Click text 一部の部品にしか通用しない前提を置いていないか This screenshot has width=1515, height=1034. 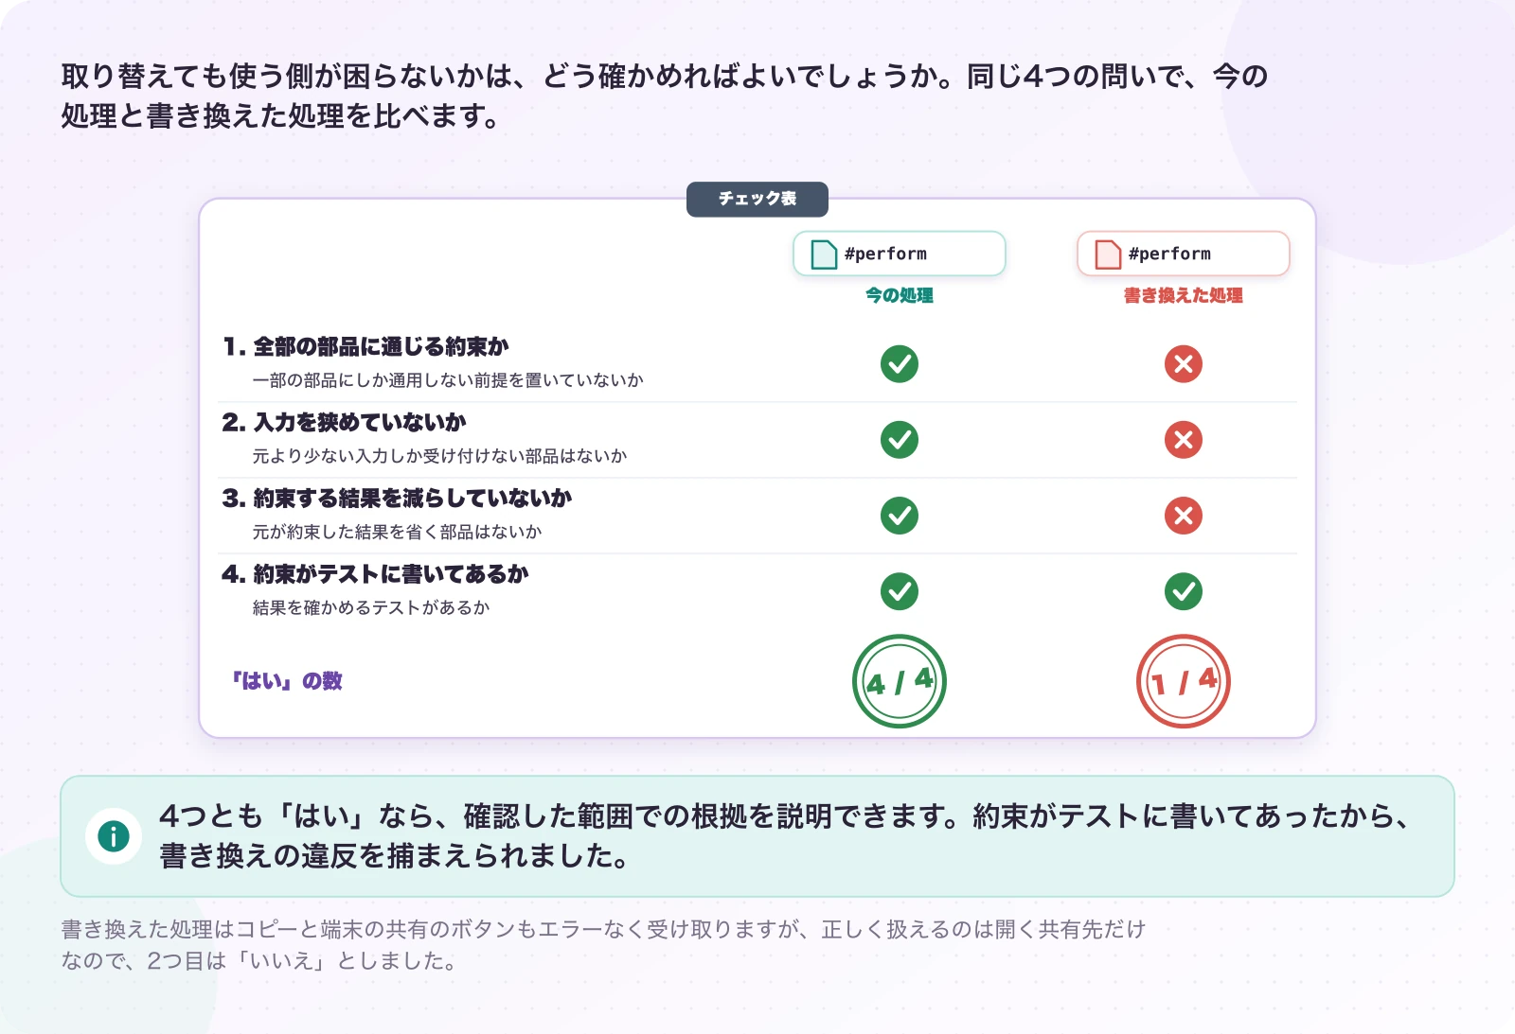click(448, 380)
